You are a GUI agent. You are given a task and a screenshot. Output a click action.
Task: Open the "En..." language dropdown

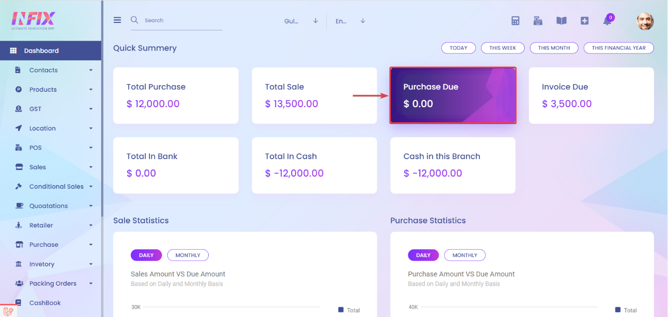pyautogui.click(x=350, y=21)
